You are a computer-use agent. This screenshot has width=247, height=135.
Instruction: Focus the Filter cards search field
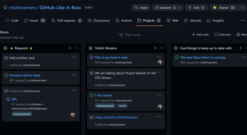click(x=152, y=34)
